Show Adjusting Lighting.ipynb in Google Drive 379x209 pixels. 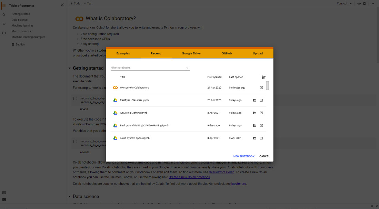coord(255,113)
